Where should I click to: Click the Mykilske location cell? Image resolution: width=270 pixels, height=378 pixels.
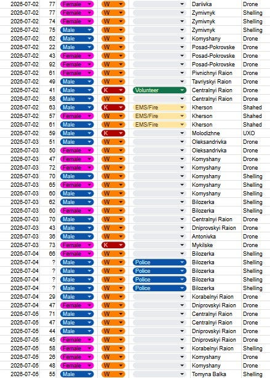216,245
